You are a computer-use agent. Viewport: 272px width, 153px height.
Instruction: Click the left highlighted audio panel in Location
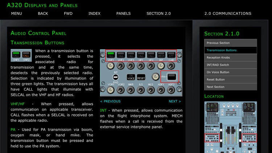point(212,138)
